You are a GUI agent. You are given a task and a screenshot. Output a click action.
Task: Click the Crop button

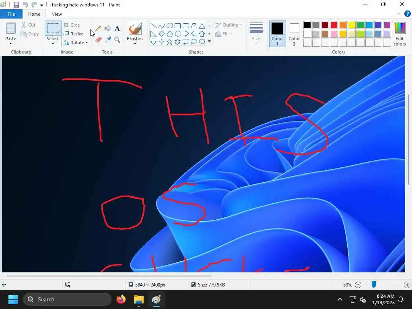72,25
